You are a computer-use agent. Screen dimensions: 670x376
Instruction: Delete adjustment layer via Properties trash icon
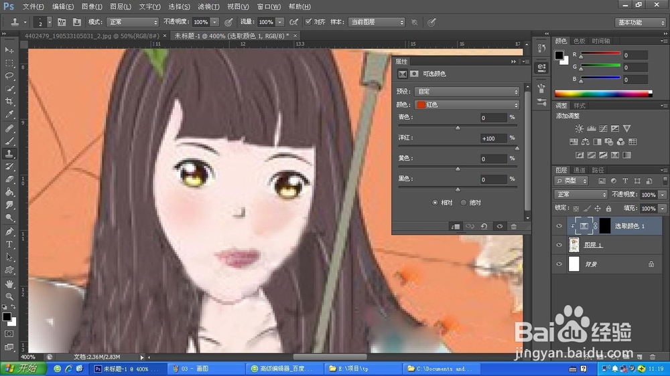[514, 227]
